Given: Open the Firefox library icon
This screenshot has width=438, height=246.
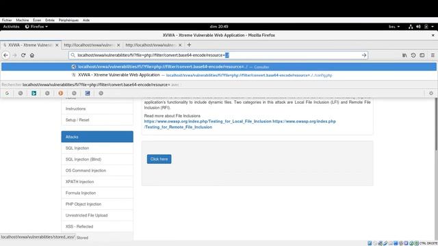Looking at the screenshot, I should coord(404,55).
